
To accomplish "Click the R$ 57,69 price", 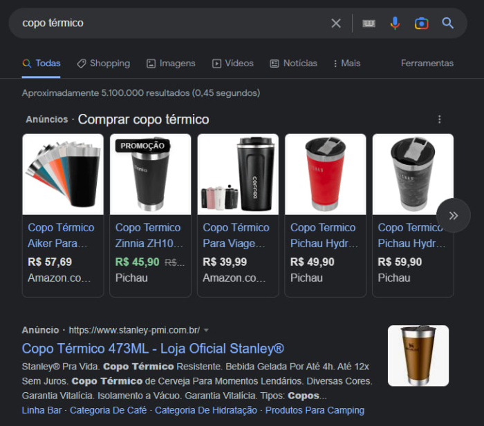I will [50, 262].
